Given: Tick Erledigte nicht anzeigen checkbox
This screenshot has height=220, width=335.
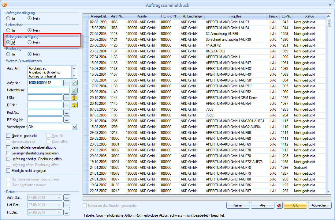Looking at the screenshot, I should coord(8,171).
